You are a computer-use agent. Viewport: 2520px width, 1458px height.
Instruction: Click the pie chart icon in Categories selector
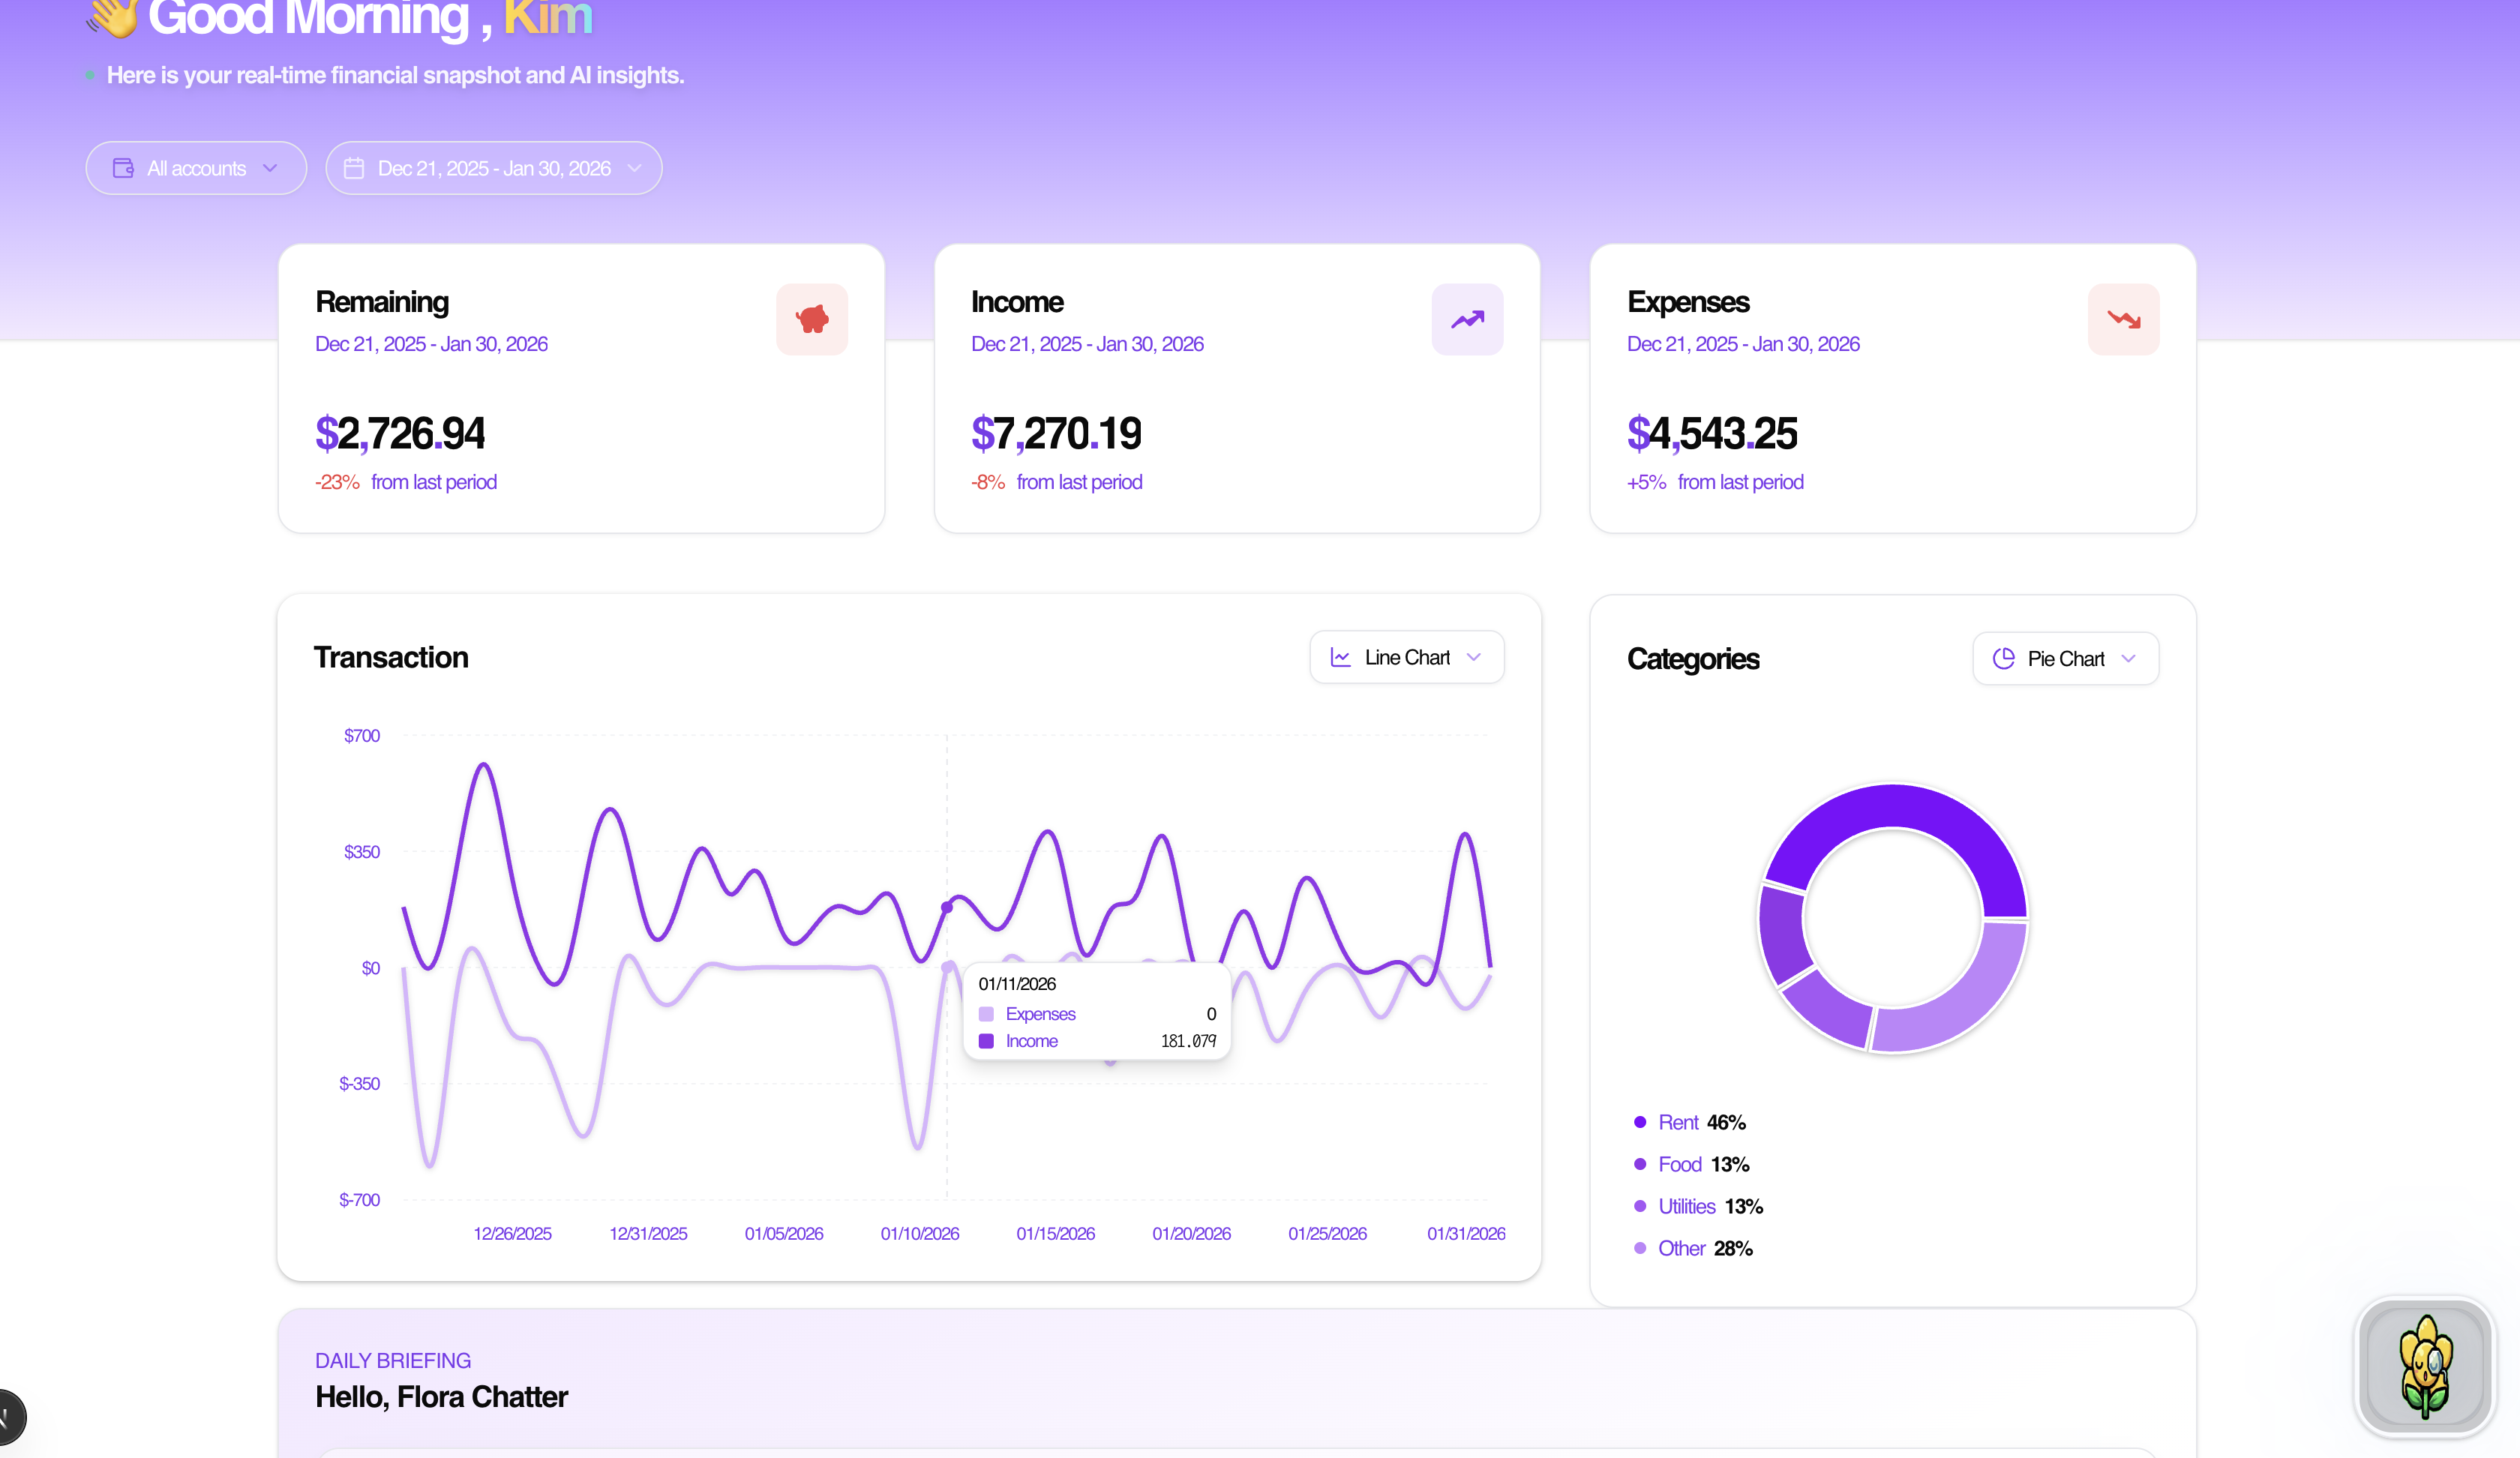(2003, 658)
